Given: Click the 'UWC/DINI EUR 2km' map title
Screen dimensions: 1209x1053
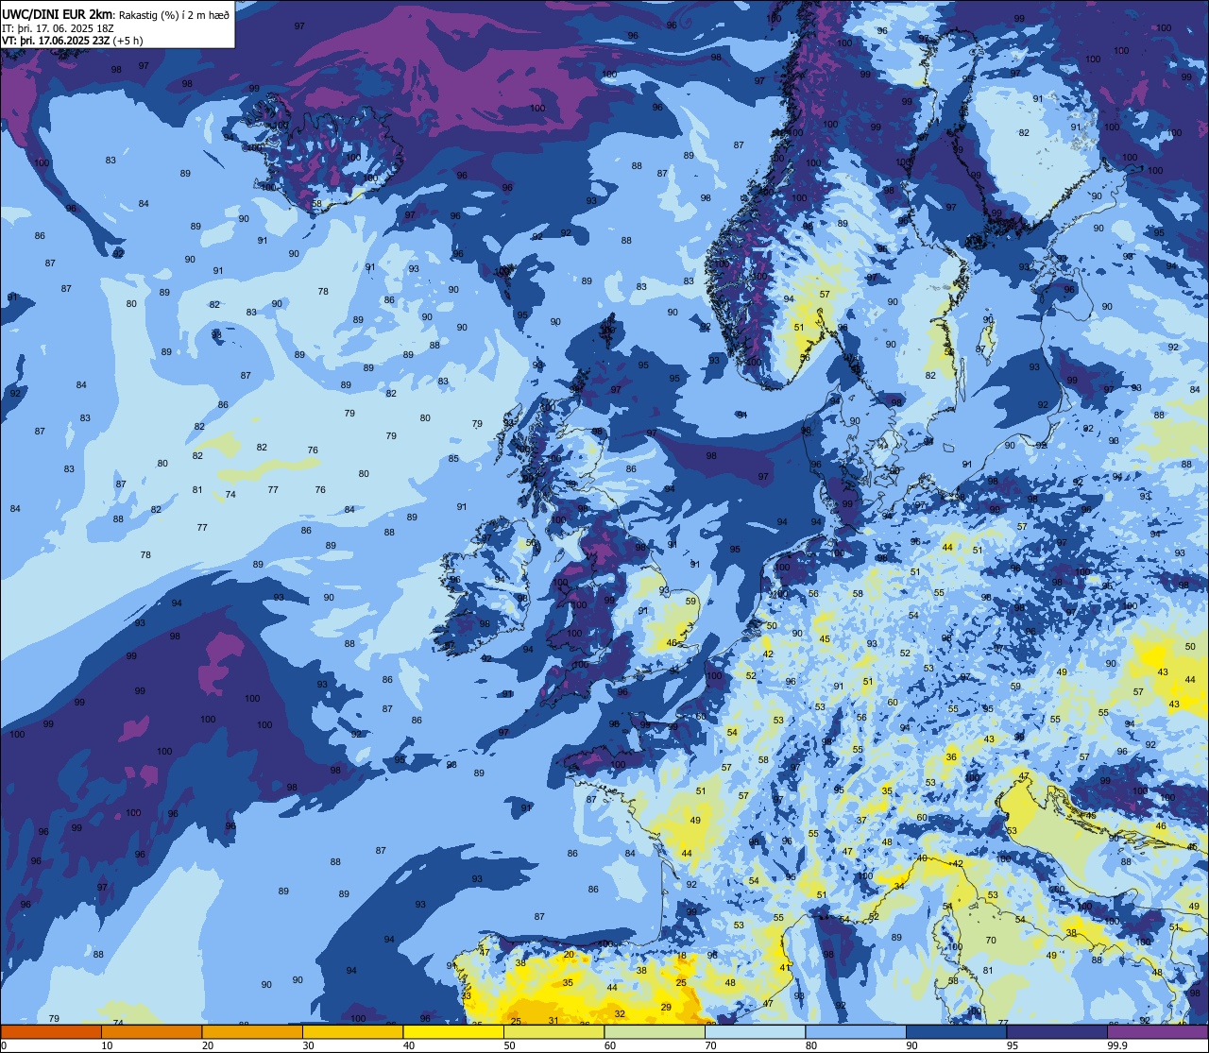Looking at the screenshot, I should [58, 13].
